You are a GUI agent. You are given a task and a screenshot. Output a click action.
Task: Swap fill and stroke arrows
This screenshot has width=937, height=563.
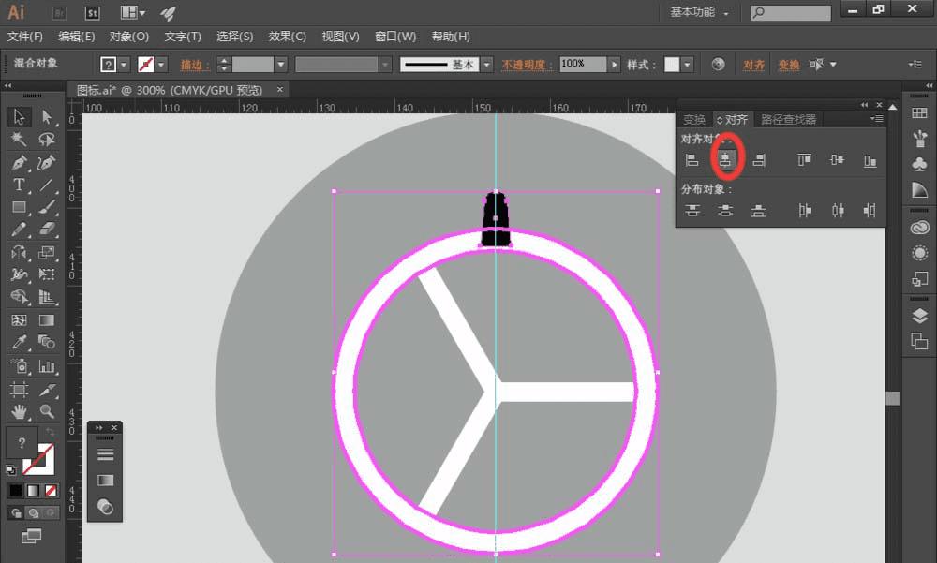51,431
